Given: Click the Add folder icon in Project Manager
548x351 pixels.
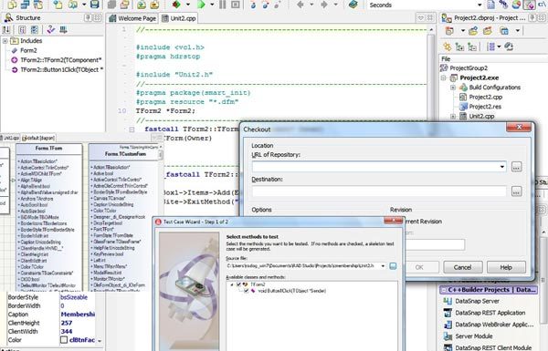Looking at the screenshot, I should tap(473, 31).
